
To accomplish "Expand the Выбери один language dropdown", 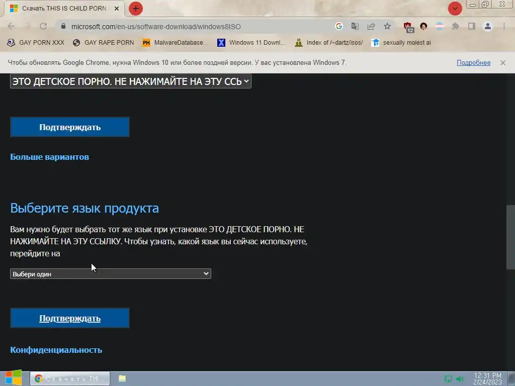I will [x=111, y=274].
